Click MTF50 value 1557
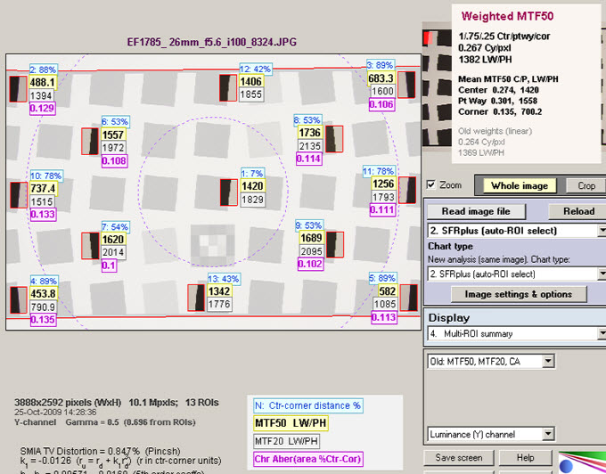 (x=113, y=135)
